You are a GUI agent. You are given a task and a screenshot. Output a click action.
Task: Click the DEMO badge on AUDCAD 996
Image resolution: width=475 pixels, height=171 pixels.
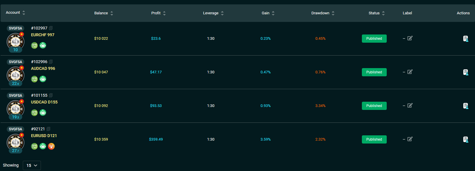click(34, 79)
